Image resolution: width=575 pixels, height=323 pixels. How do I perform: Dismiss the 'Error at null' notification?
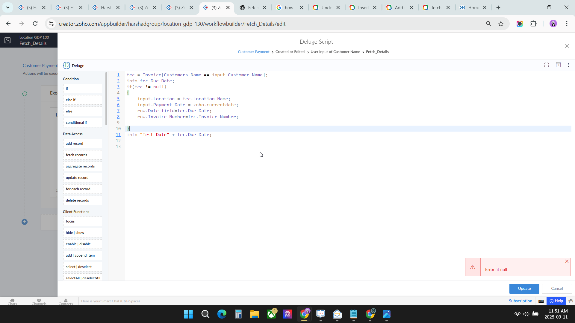pyautogui.click(x=567, y=261)
